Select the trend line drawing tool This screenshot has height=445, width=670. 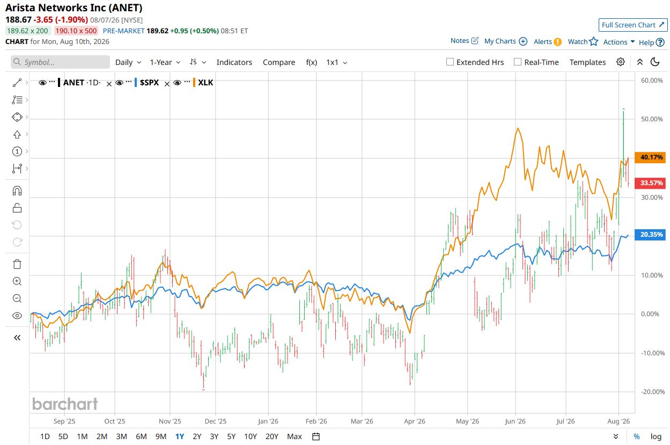pyautogui.click(x=17, y=83)
